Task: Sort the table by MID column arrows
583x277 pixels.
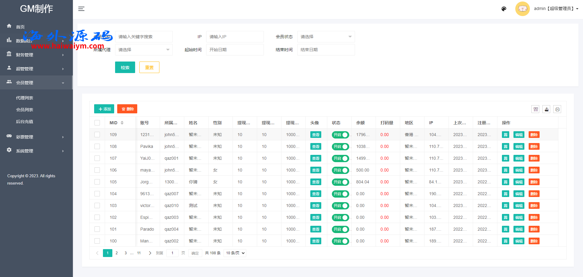Action: tap(122, 123)
